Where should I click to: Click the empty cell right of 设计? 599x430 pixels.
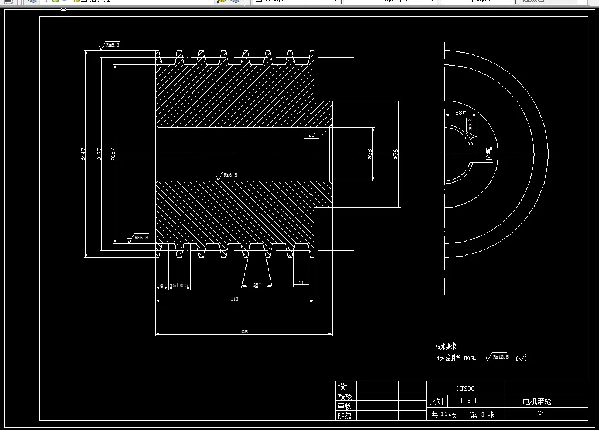[377, 386]
